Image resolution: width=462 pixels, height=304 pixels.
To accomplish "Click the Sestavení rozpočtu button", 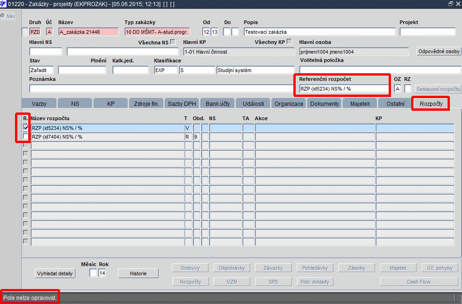I will 438,89.
